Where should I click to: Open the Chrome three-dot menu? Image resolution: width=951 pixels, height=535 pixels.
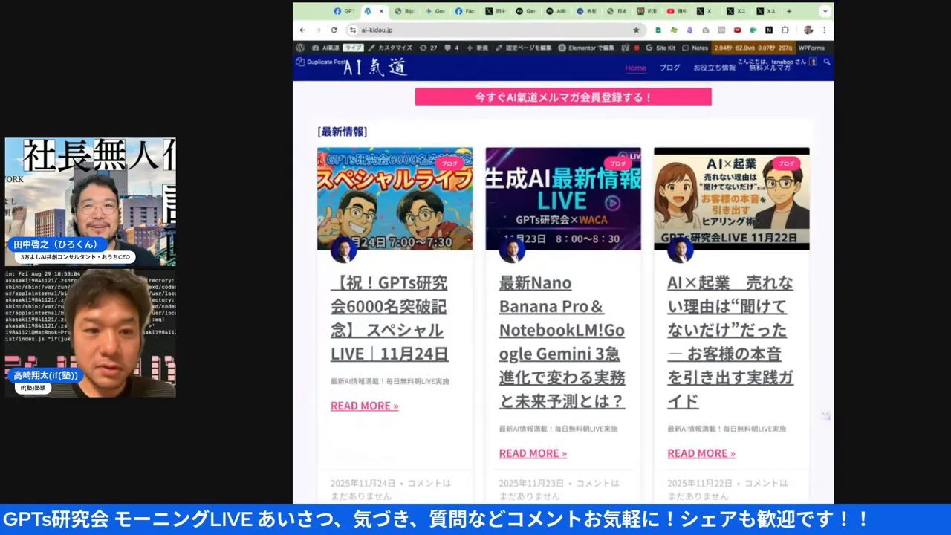click(825, 30)
